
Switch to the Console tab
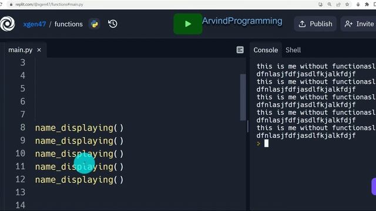point(266,50)
